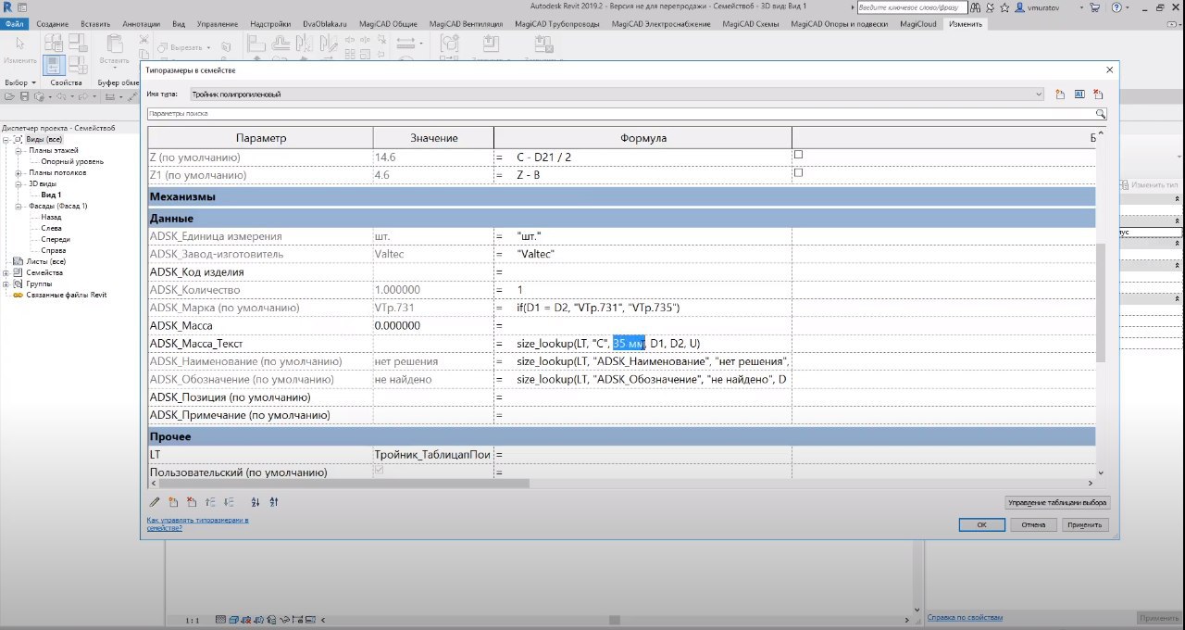Click the Delete parameter icon at dialog bottom
Image resolution: width=1185 pixels, height=630 pixels.
point(192,502)
